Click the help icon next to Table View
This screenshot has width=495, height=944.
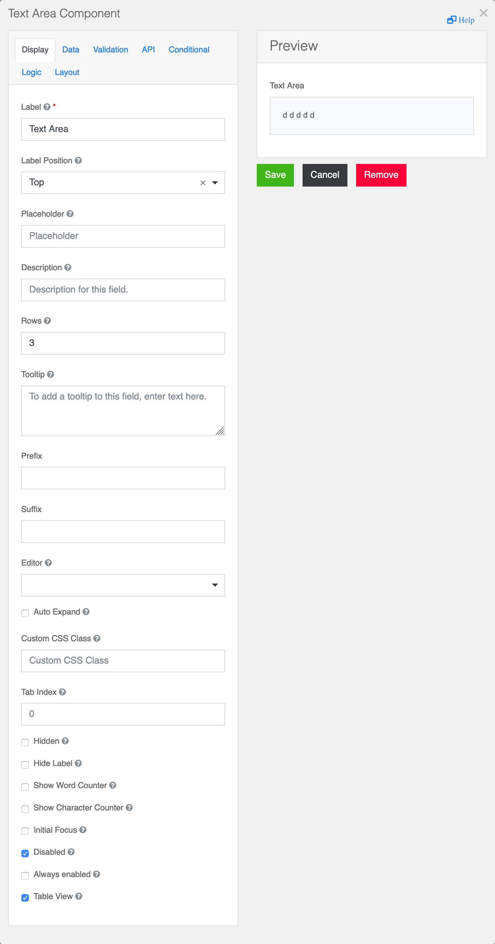tap(79, 896)
